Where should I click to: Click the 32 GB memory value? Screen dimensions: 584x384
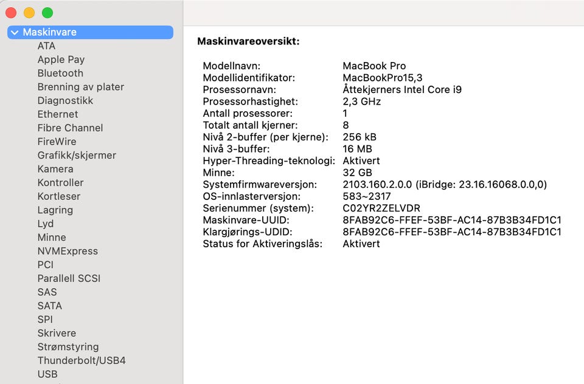coord(357,173)
